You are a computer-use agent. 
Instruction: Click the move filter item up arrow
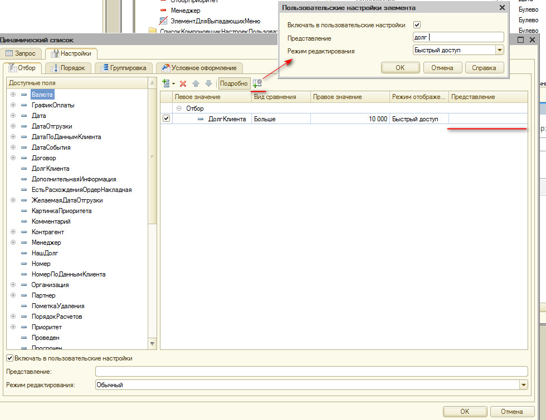[196, 83]
